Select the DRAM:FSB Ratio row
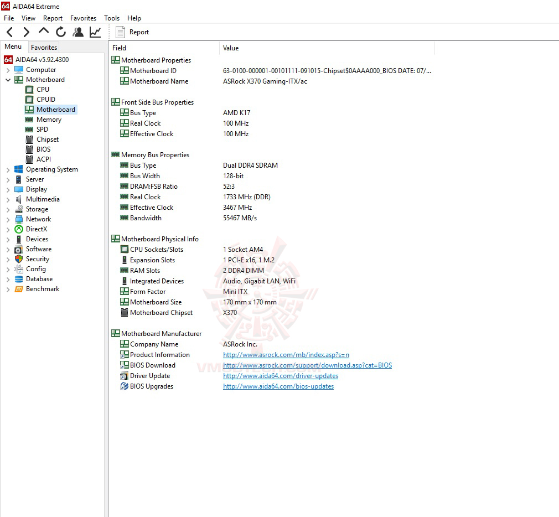 [272, 187]
